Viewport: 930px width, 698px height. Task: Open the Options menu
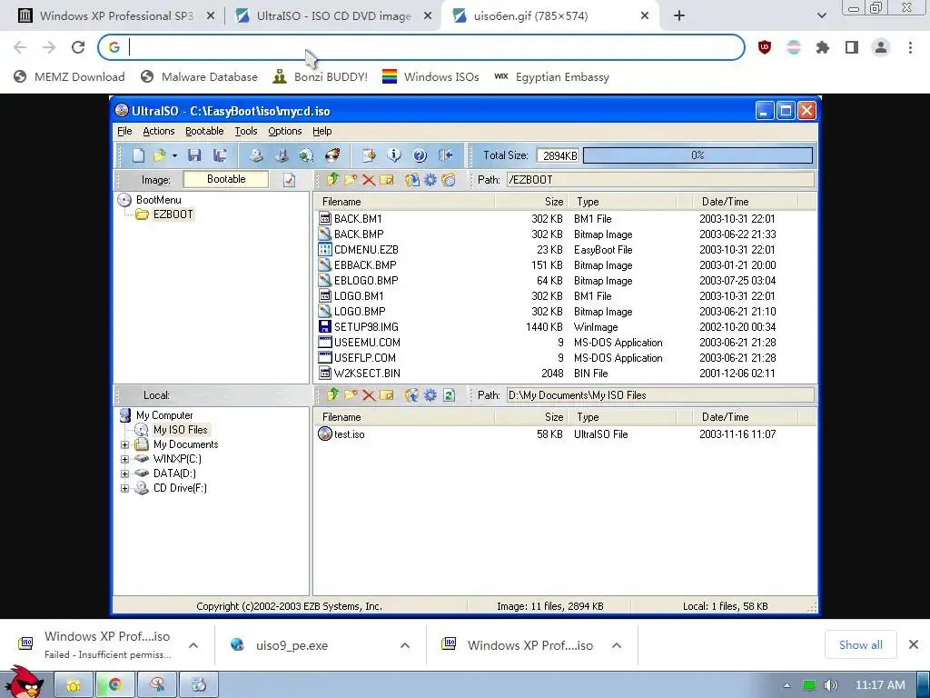284,131
